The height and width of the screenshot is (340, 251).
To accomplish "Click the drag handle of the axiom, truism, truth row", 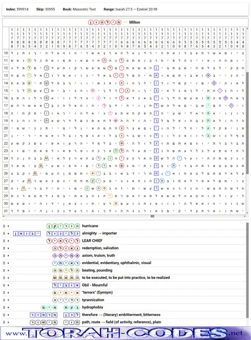I will click(4, 256).
